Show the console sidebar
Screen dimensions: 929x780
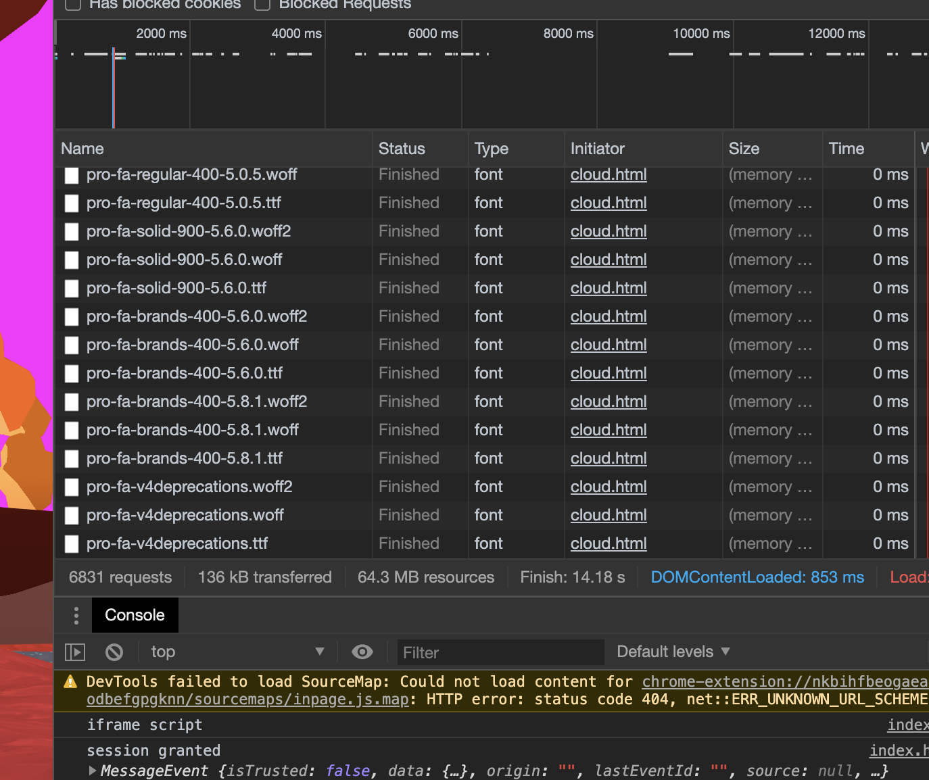click(75, 652)
